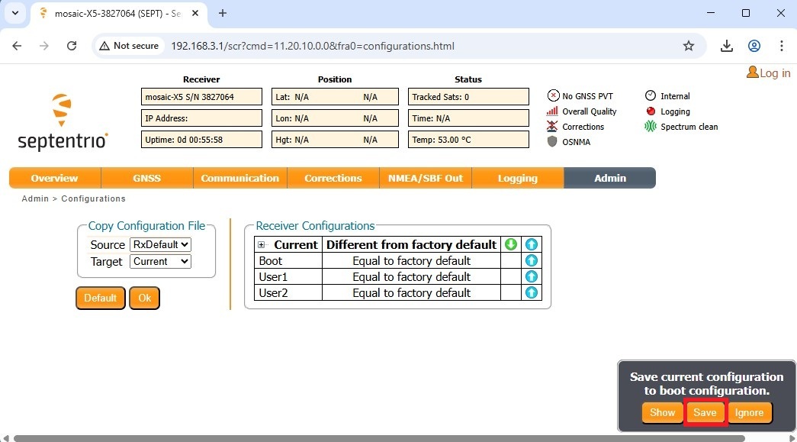Click the Overall Quality signal bars icon
797x442 pixels.
pos(553,111)
